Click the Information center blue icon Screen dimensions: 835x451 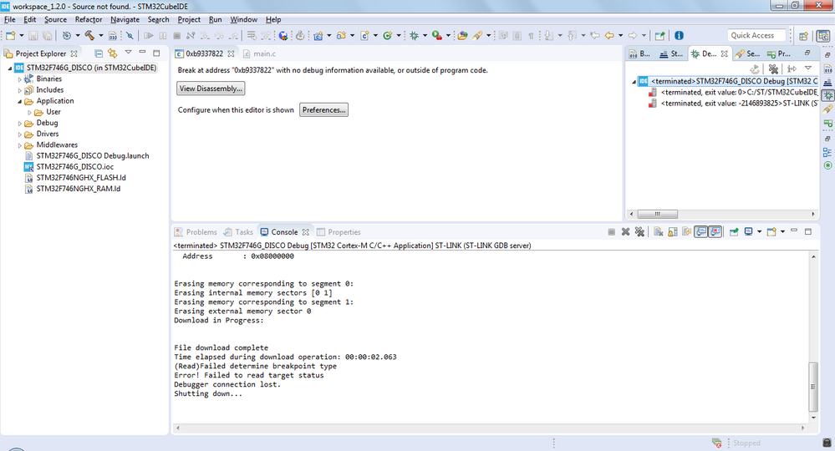click(x=679, y=36)
